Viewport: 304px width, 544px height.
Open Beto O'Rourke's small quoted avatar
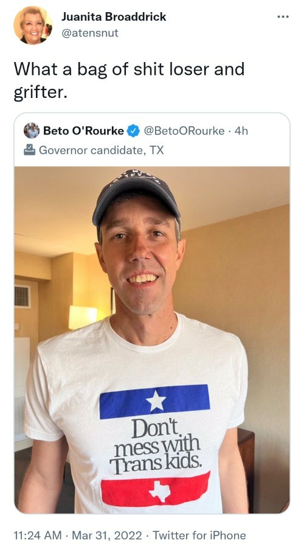(x=31, y=131)
